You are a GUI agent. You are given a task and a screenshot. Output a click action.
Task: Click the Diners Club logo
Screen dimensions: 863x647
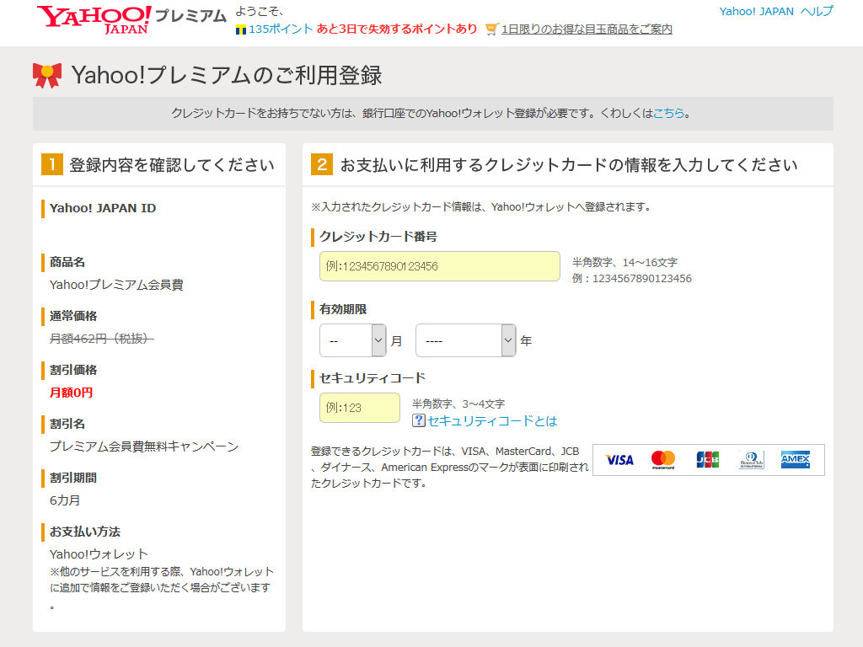751,460
